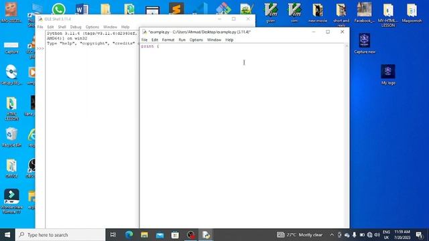This screenshot has height=241, width=429.
Task: Click the example.py editor vertical scrollbar
Action: tap(347, 135)
